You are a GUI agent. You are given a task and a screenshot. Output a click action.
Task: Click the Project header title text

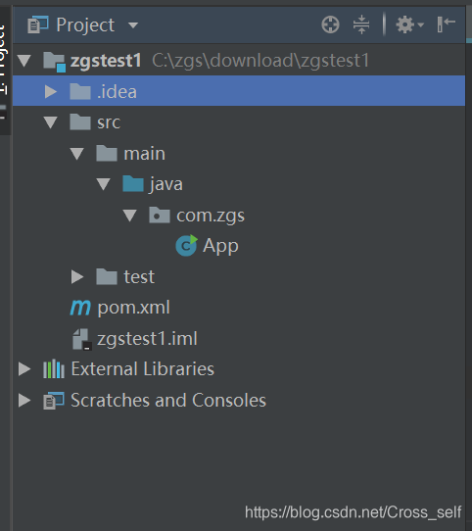85,25
